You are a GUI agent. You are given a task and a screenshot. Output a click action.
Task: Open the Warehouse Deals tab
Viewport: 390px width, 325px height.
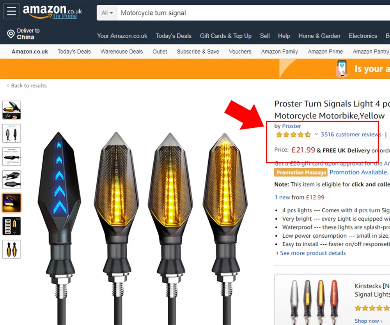(x=122, y=52)
